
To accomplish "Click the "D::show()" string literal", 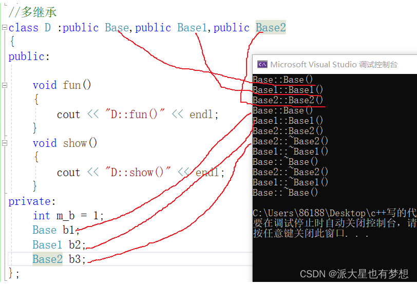I will coord(138,173).
